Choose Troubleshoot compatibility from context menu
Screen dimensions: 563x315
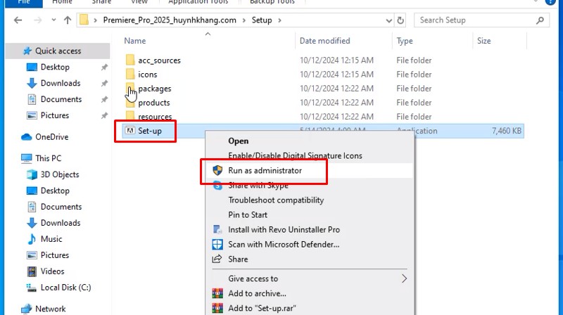pos(276,200)
